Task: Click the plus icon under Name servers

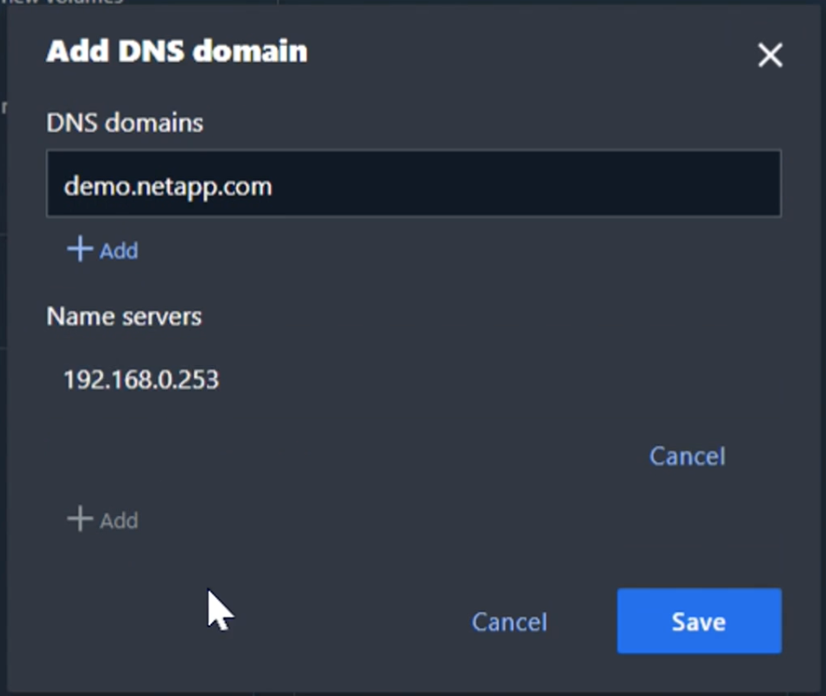Action: pos(80,519)
